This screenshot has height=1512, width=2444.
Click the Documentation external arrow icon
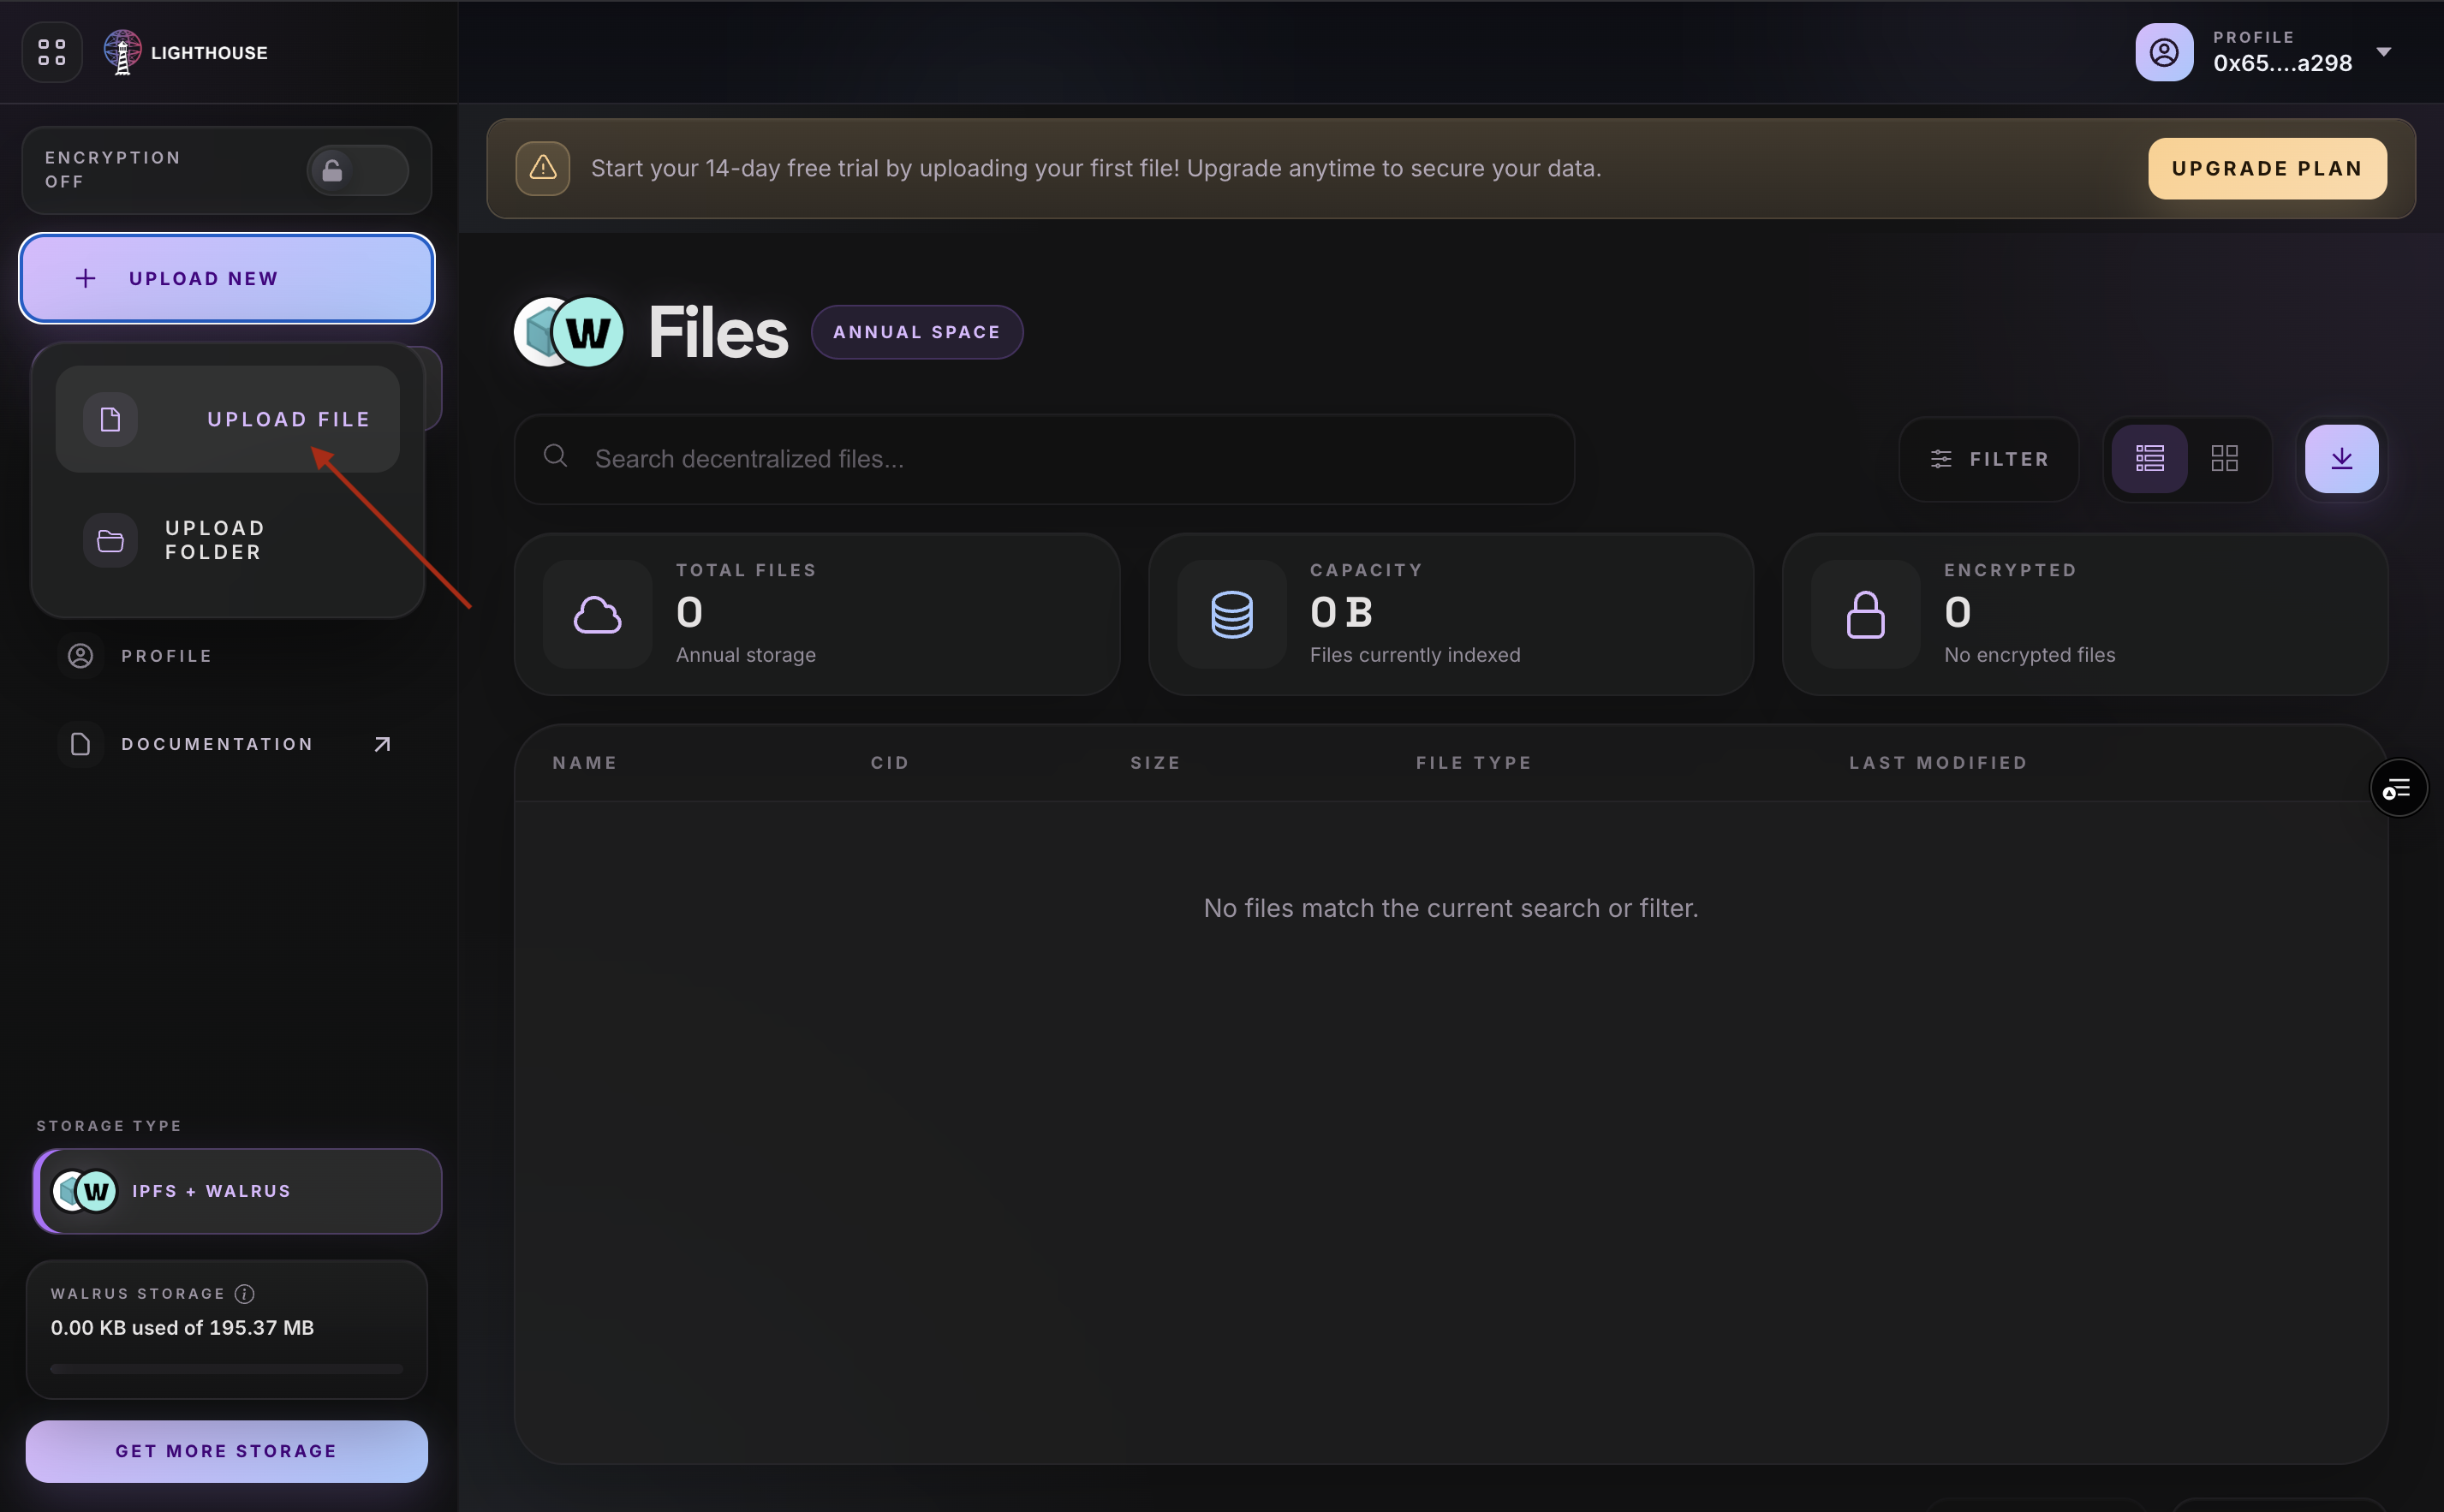(382, 744)
